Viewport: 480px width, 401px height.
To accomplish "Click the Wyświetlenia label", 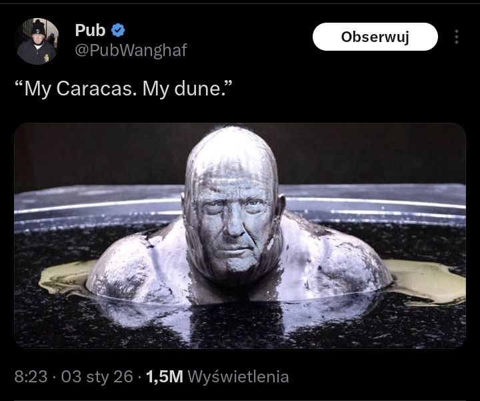I will pyautogui.click(x=238, y=376).
